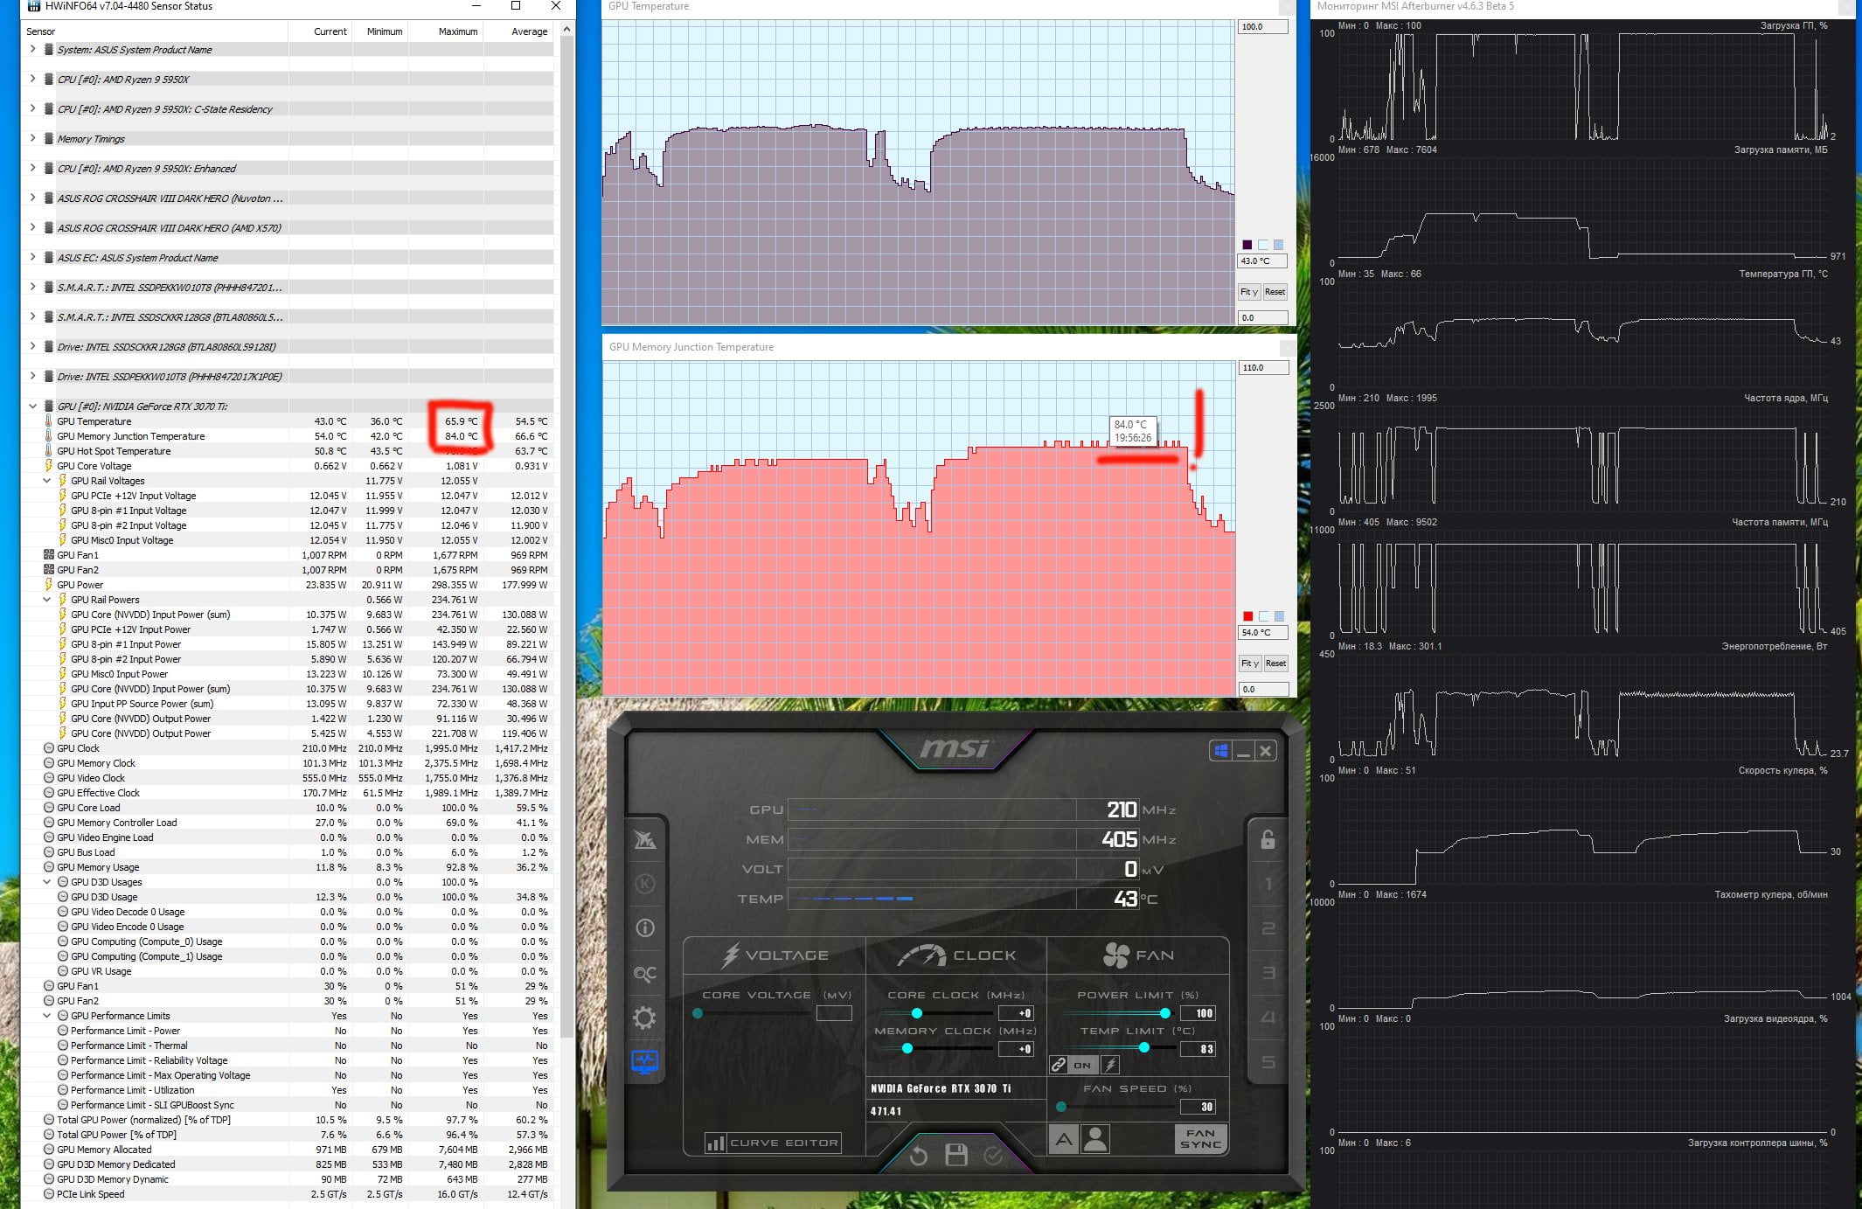This screenshot has width=1862, height=1209.
Task: Toggle the power/temp limit link ON button
Action: (1083, 1065)
